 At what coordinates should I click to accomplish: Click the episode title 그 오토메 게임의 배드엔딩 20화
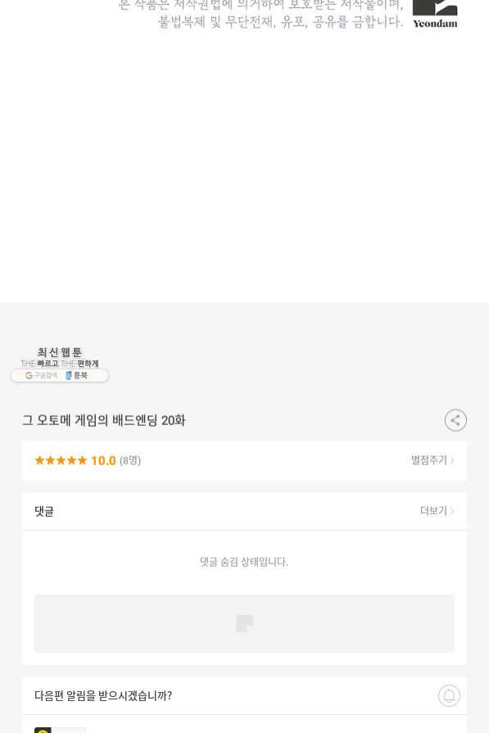pyautogui.click(x=103, y=420)
